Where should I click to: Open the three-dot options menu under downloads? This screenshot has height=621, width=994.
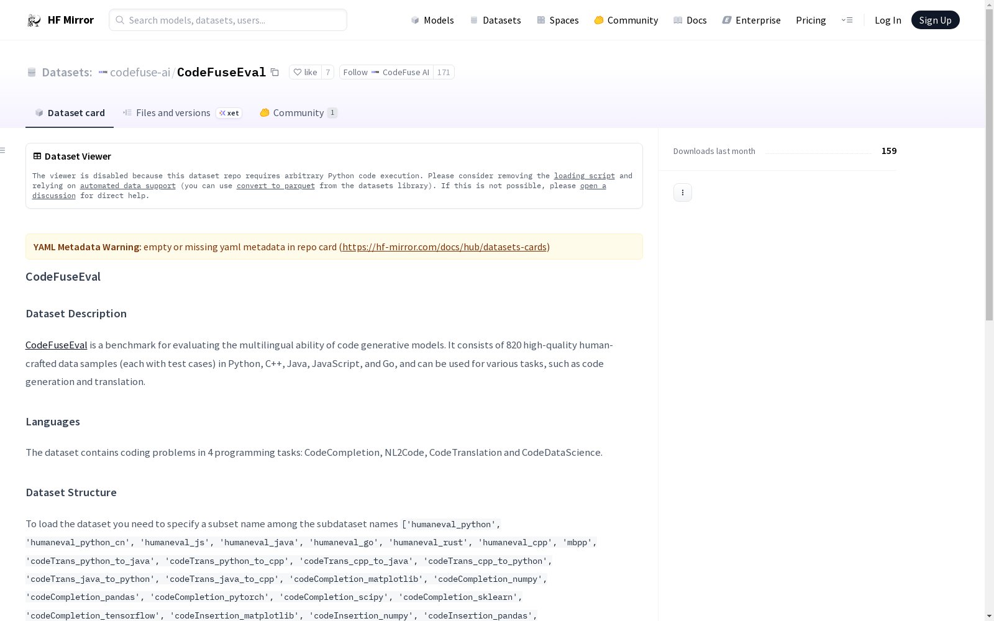[683, 193]
